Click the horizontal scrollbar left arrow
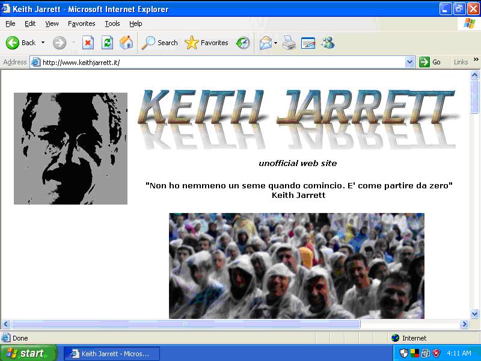The height and width of the screenshot is (361, 481). tap(6, 324)
